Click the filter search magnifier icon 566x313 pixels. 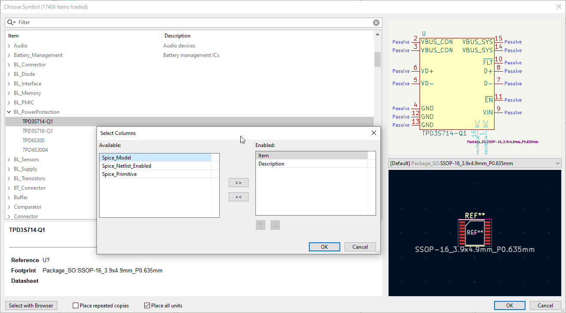pos(11,22)
